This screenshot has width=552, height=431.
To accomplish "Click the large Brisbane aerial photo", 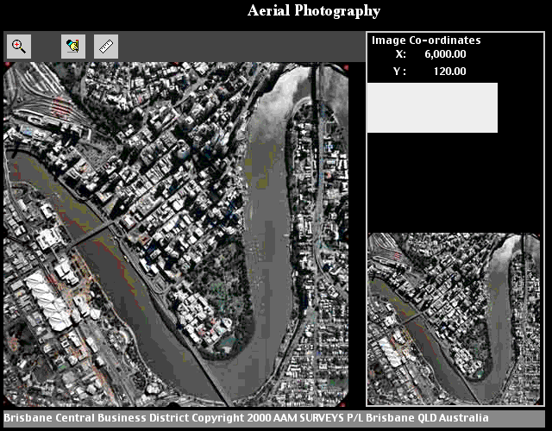I will (176, 234).
